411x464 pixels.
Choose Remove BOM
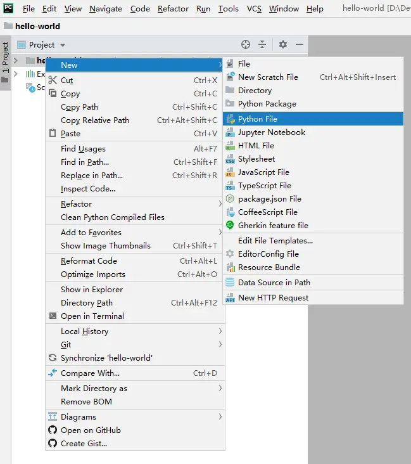134,401
